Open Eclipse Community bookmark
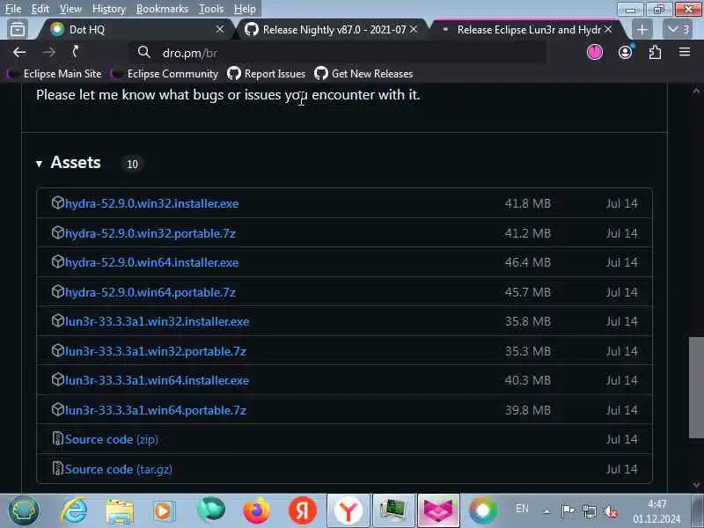Viewport: 704px width, 528px height. 165,74
